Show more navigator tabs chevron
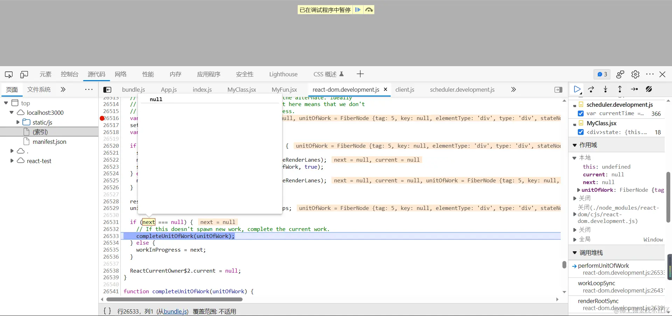The width and height of the screenshot is (672, 316). pos(63,90)
